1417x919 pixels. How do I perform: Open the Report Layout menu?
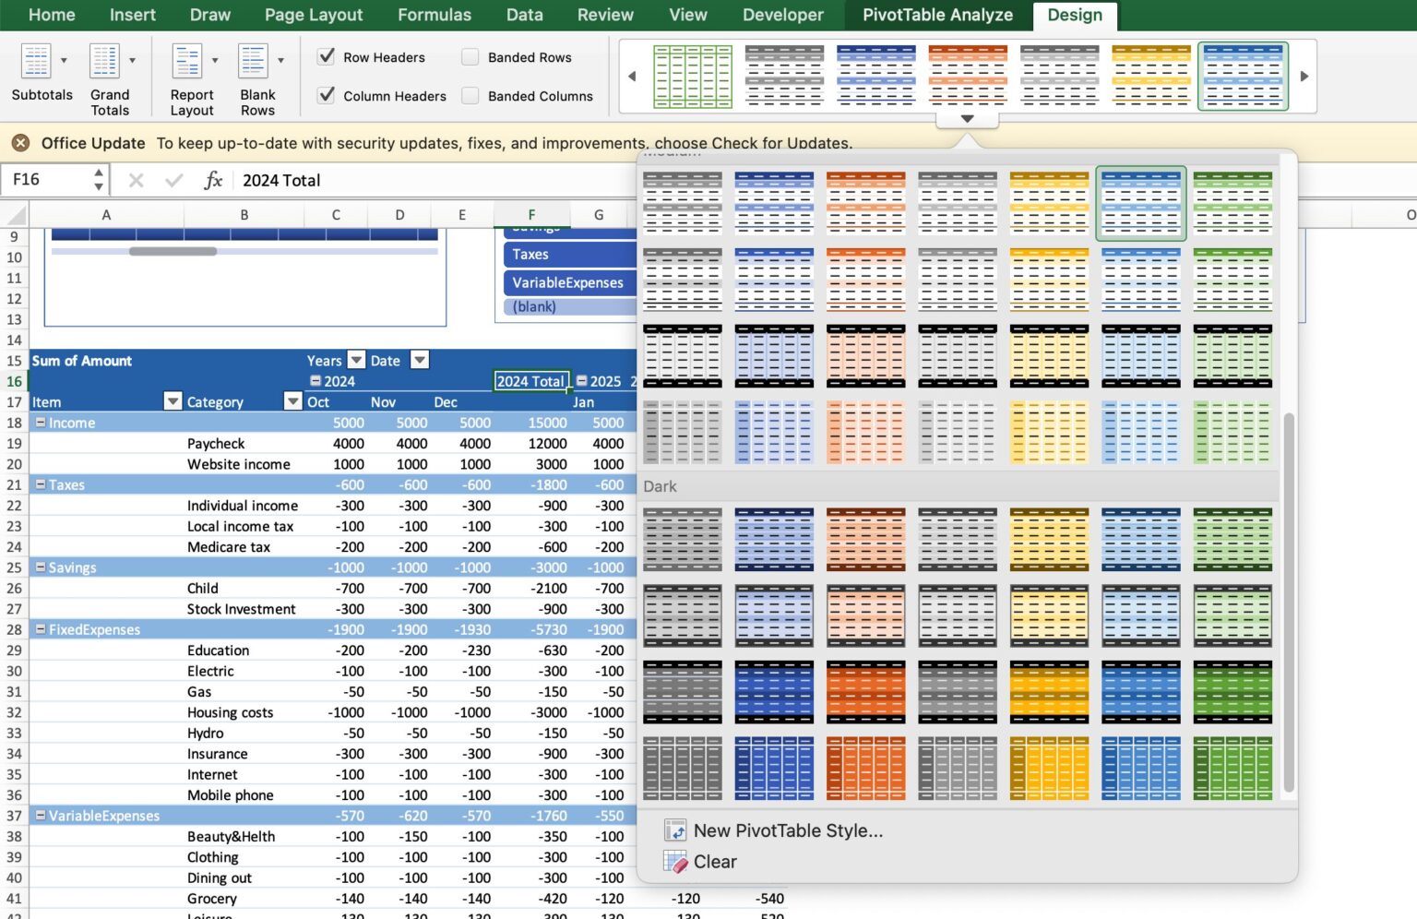point(193,79)
